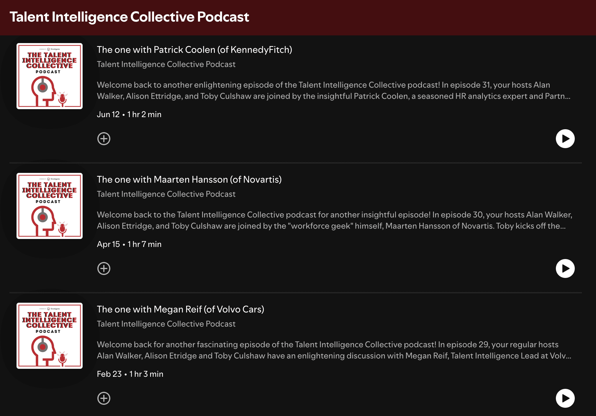Screen dimensions: 596x416
Task: Open 'The one with Maarten Hansson' title
Action: [x=189, y=179]
